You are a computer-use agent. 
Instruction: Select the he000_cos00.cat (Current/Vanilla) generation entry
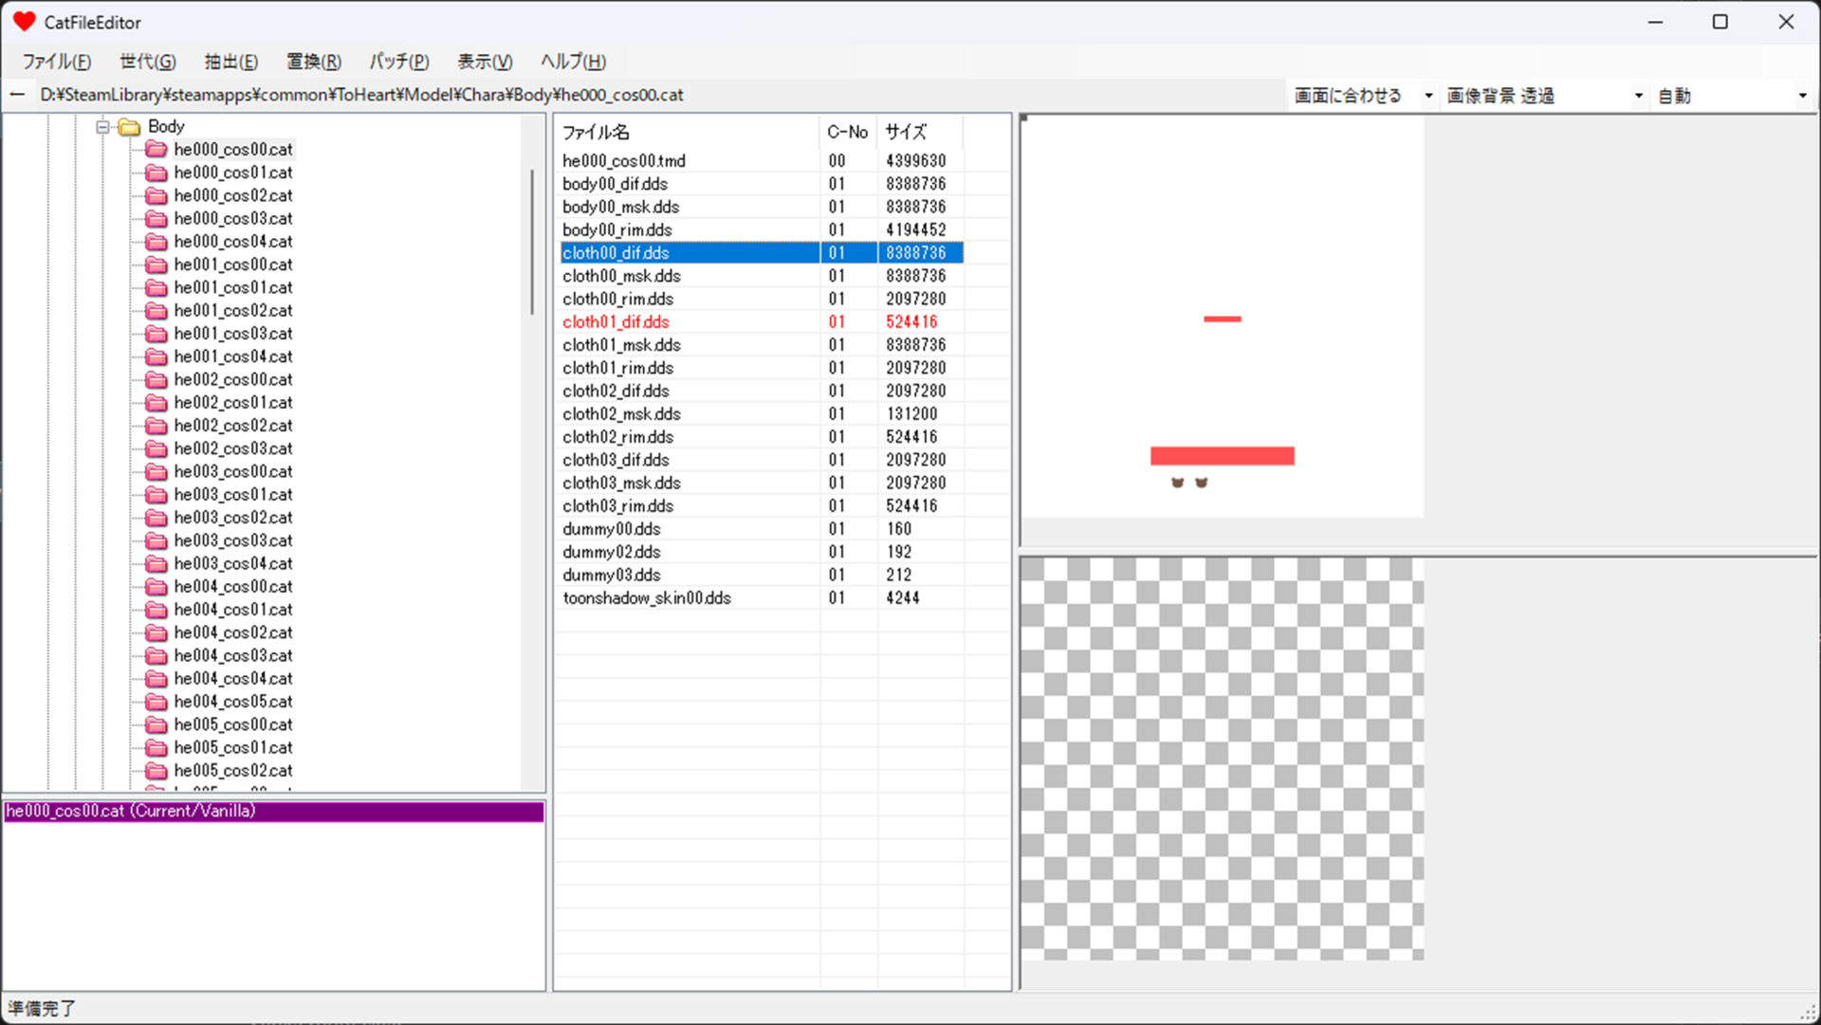[274, 812]
